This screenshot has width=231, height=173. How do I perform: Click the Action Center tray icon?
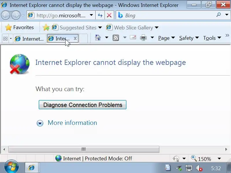tap(168, 168)
